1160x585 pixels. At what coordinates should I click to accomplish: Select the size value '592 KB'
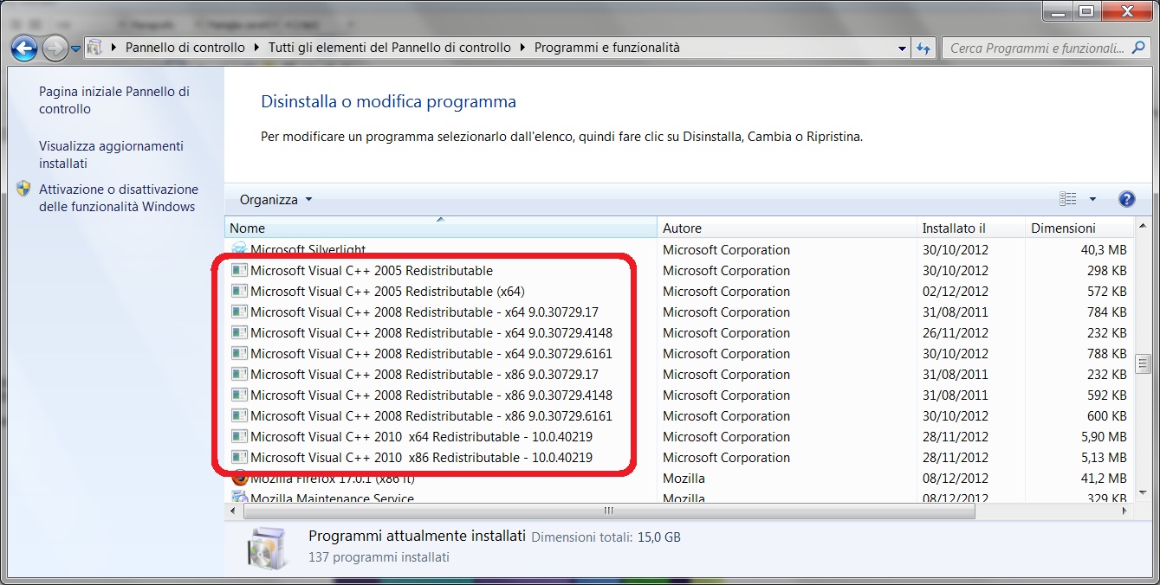1106,395
